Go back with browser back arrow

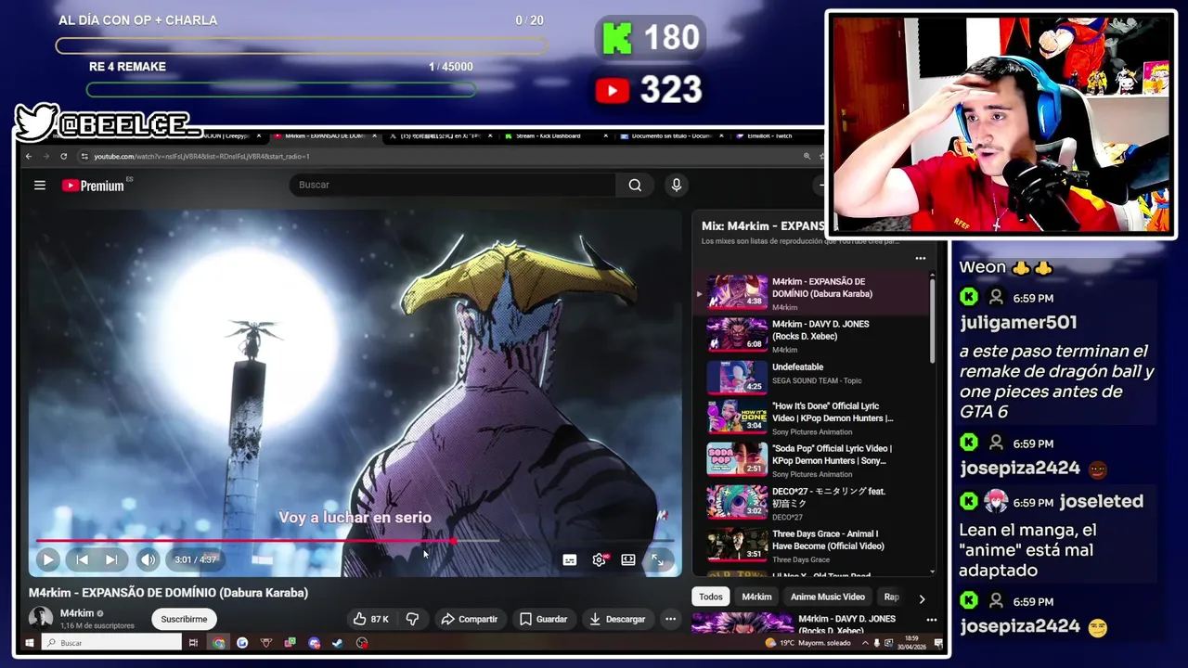coord(29,157)
